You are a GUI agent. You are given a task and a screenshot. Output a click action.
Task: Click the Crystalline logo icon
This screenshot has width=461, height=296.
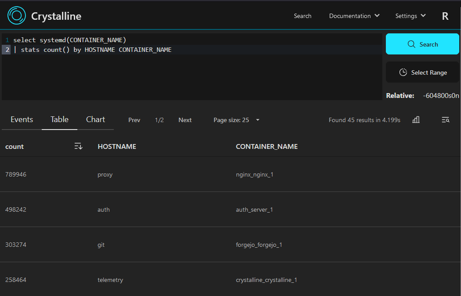[17, 16]
